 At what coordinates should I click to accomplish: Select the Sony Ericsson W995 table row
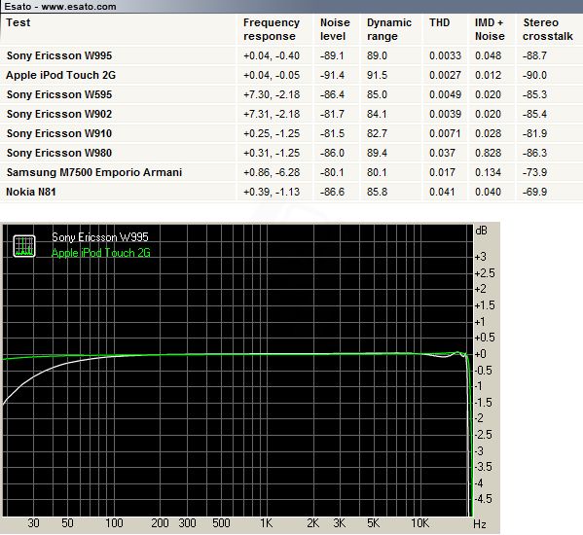point(292,55)
